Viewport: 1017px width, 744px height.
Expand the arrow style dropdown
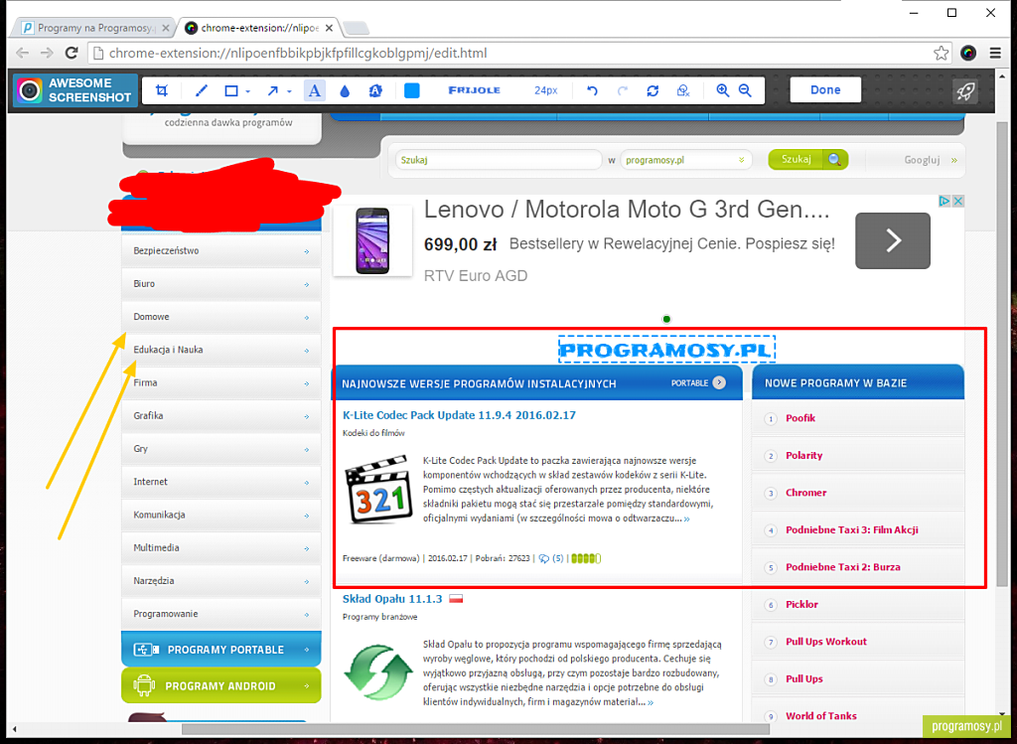pos(289,91)
